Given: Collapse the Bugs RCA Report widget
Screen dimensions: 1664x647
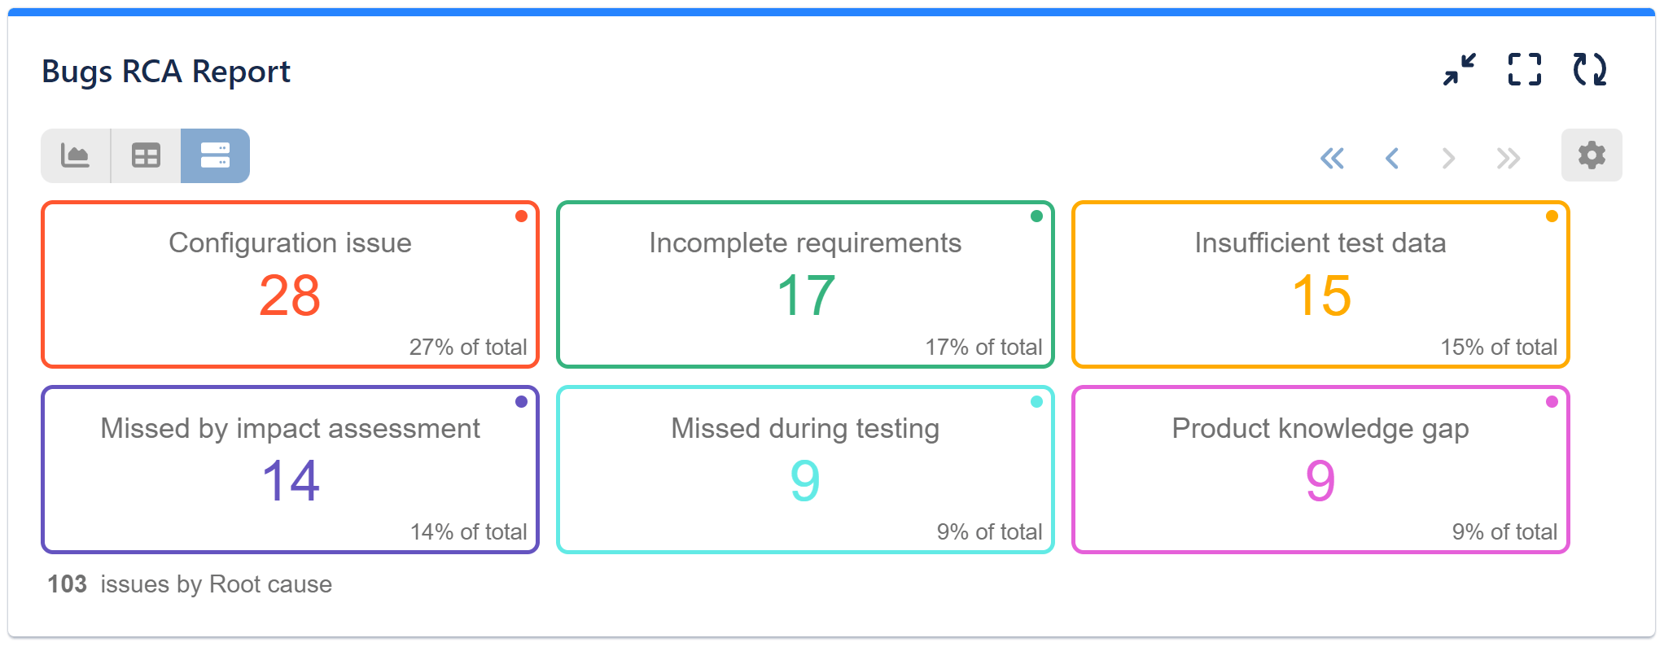Looking at the screenshot, I should [1460, 71].
